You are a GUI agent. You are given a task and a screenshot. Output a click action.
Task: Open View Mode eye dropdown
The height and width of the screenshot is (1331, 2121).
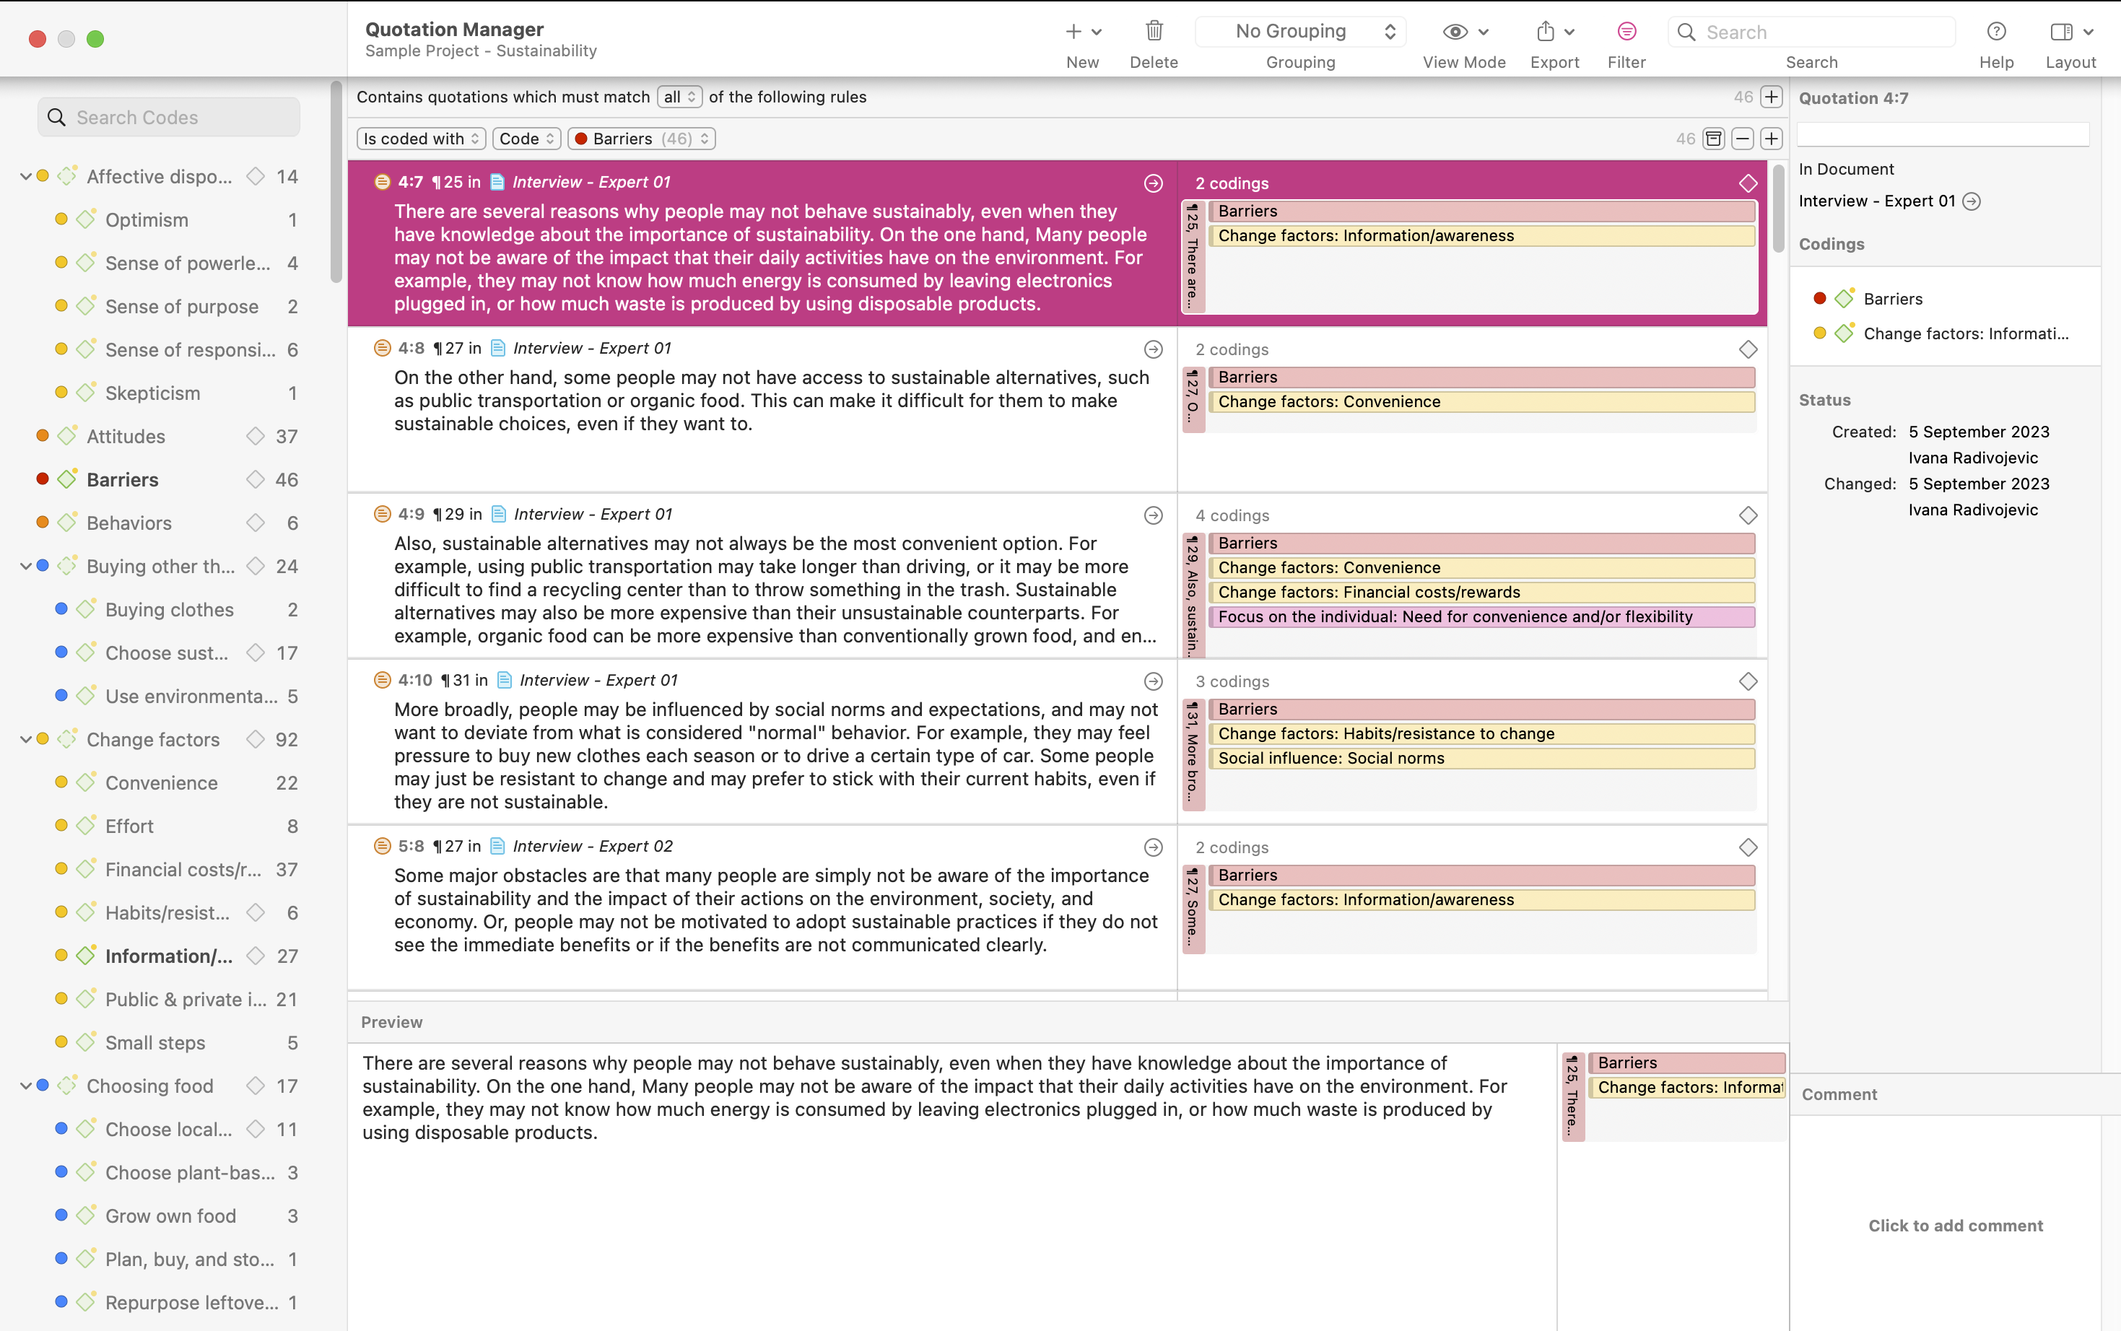click(1464, 32)
